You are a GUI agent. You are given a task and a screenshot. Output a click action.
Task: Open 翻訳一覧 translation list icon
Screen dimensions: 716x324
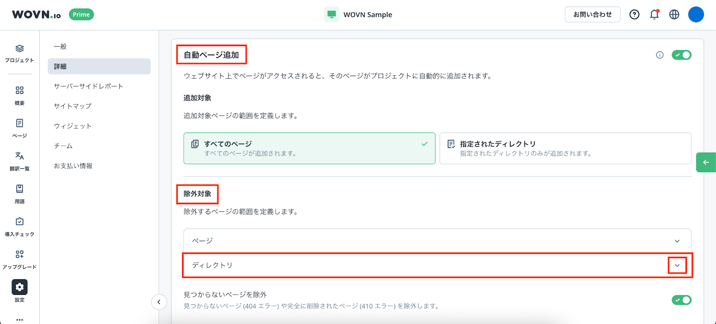pyautogui.click(x=19, y=156)
